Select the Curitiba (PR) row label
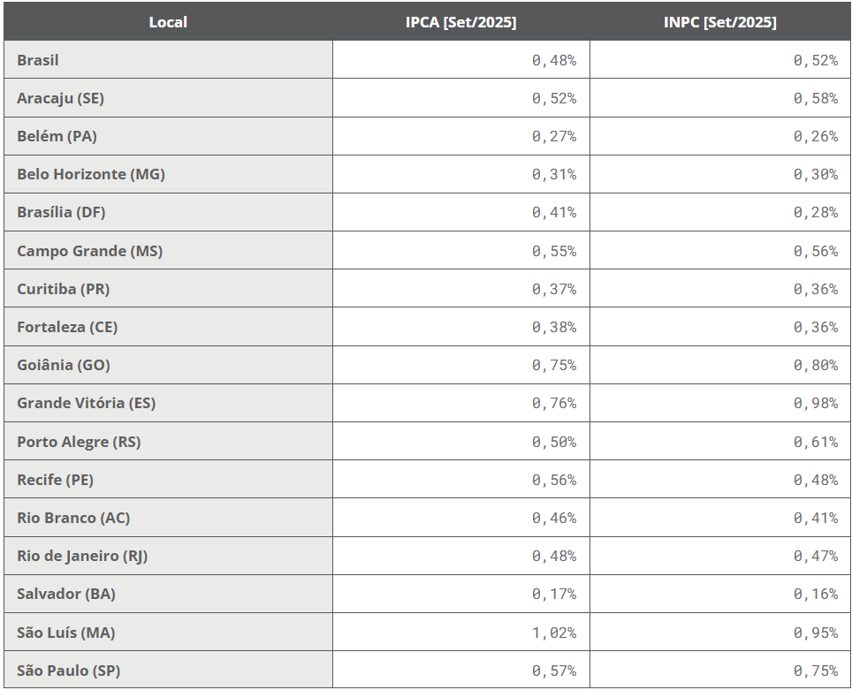 pos(64,289)
